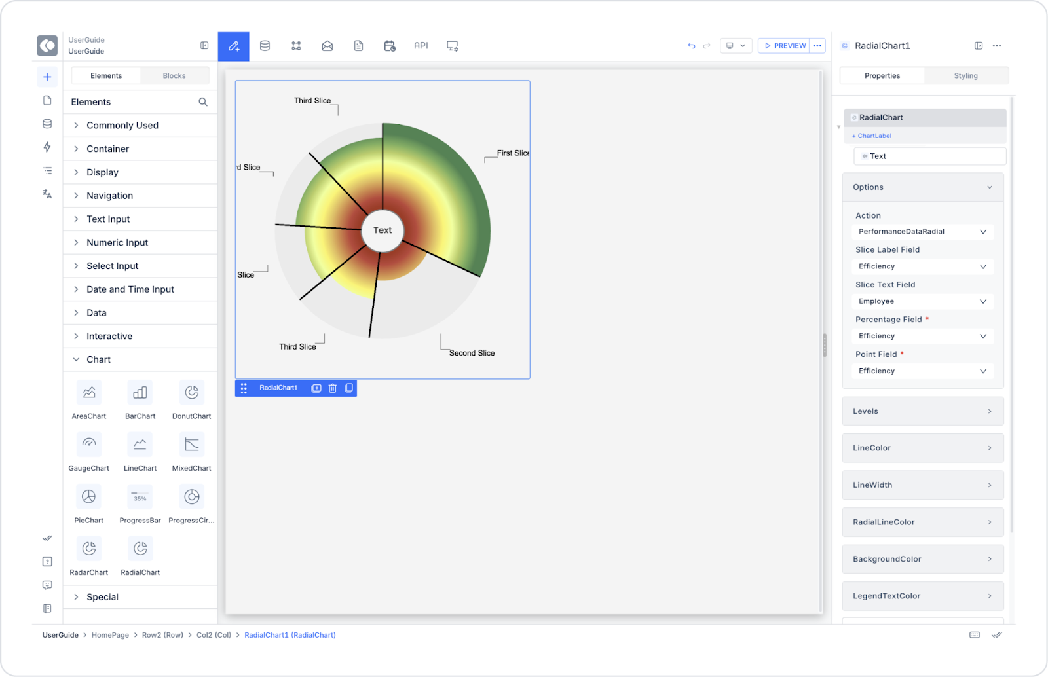Expand the LegendTextColor section
Screen dimensions: 1048x677
point(923,596)
